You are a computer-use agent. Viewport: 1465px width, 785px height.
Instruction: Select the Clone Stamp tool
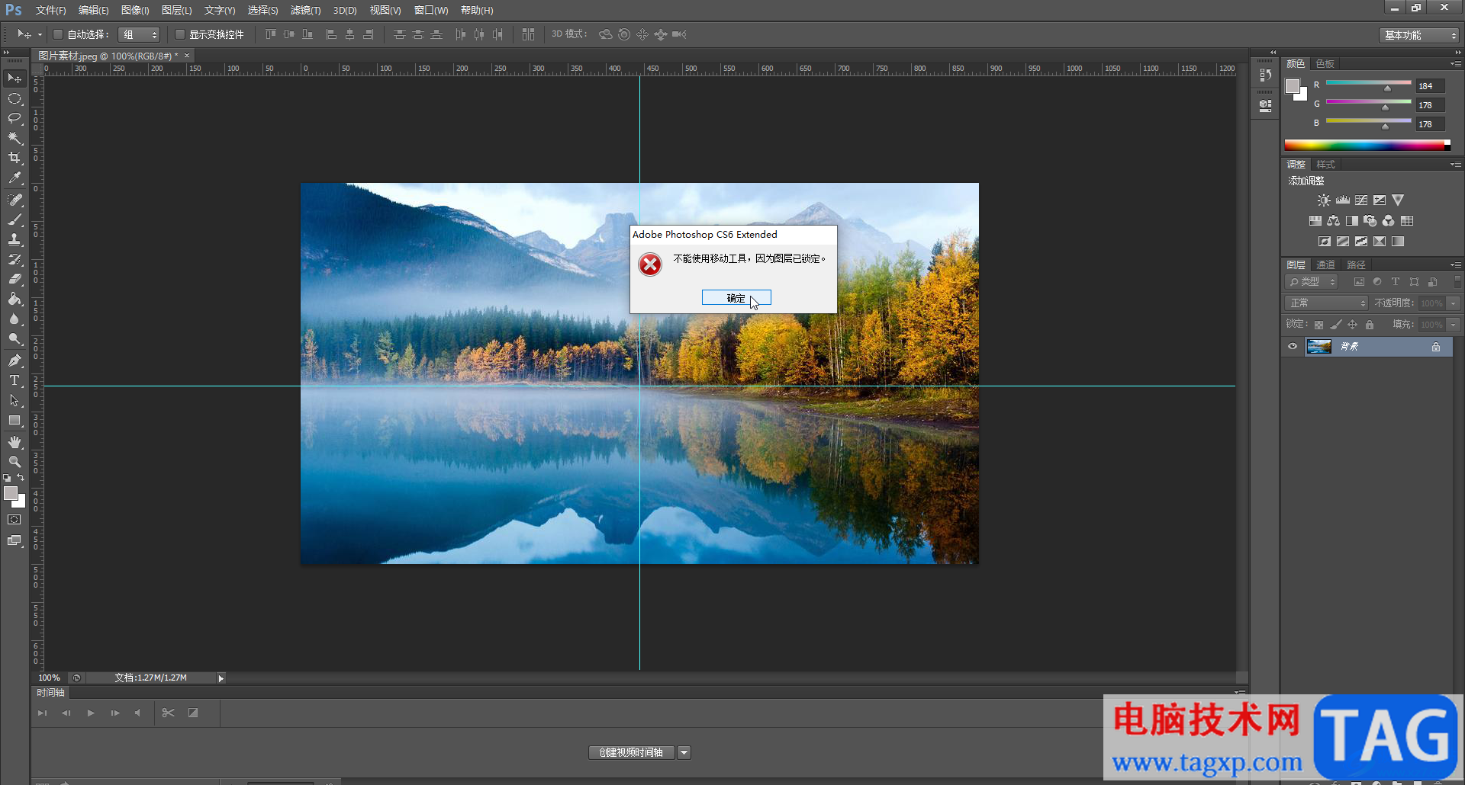point(14,239)
